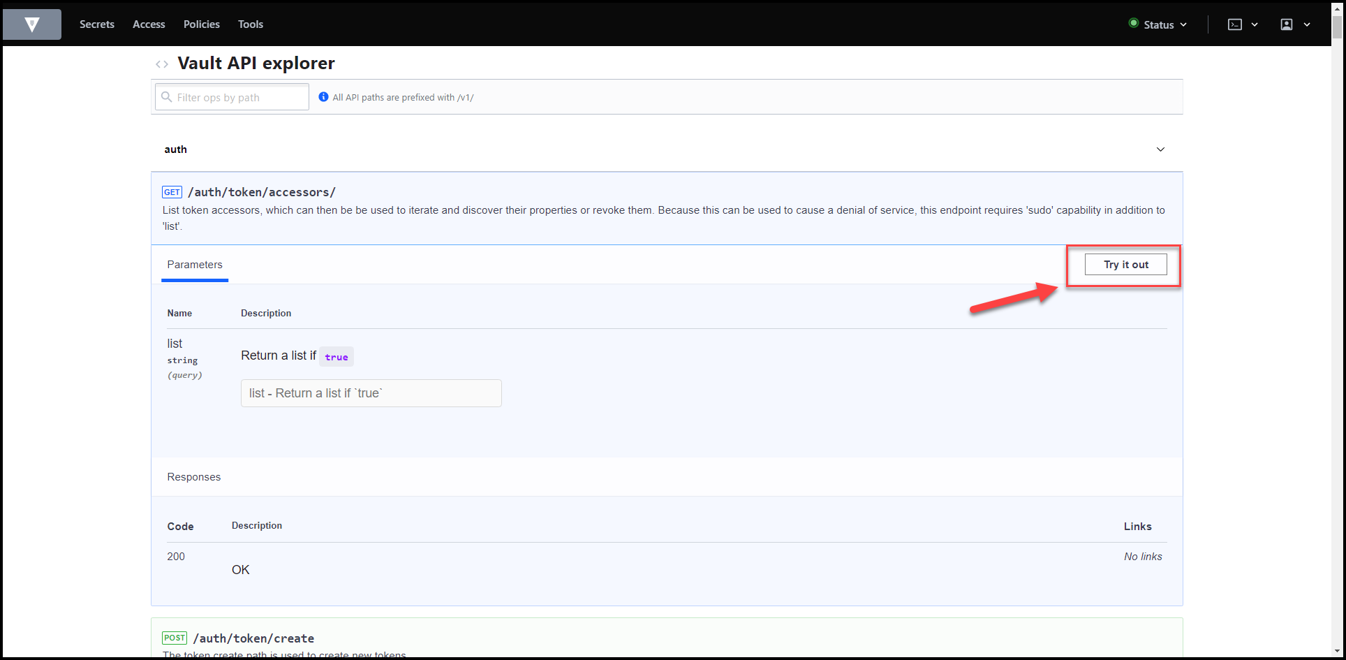Click the code brackets icon beside the page title
The image size is (1346, 660).
click(x=162, y=64)
